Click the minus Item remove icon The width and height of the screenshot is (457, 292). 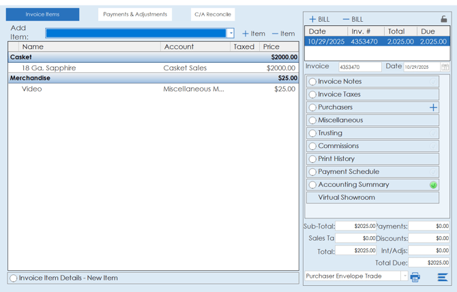[275, 33]
